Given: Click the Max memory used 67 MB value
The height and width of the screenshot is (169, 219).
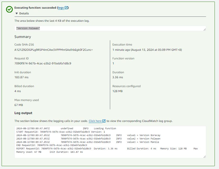Looking at the screenshot, I should coord(19,105).
